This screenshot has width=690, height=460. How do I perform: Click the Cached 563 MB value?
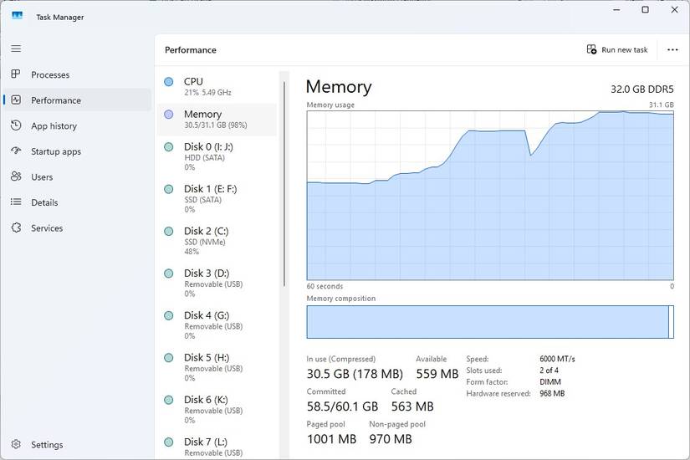(412, 406)
